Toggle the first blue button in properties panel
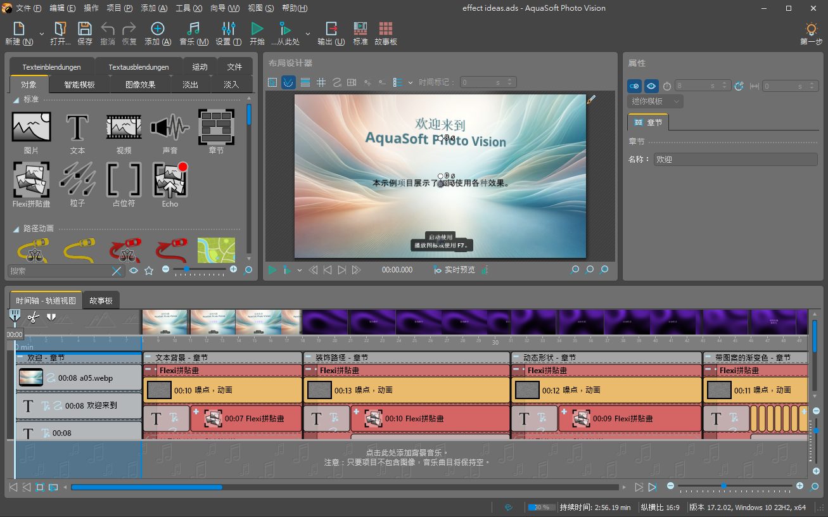Screen dimensions: 828x517 pyautogui.click(x=635, y=86)
